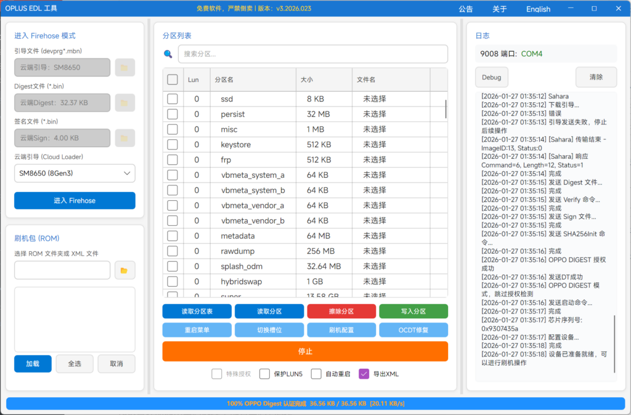Click folder icon next to 签名文件 field
The image size is (631, 415).
pos(124,138)
